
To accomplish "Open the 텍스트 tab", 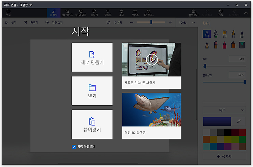I will coord(108,13).
